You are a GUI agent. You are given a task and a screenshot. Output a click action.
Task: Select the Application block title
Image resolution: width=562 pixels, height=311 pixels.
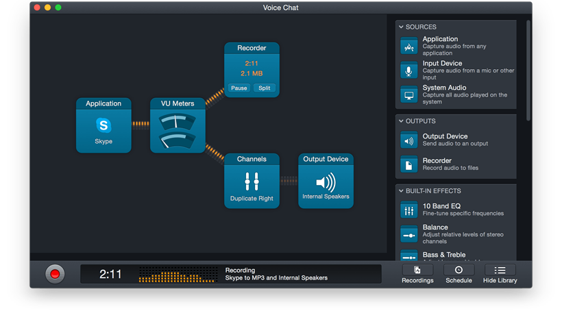pyautogui.click(x=103, y=103)
